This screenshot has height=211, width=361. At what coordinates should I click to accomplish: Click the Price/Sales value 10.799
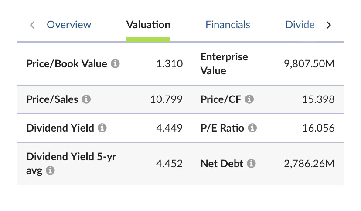(x=166, y=99)
